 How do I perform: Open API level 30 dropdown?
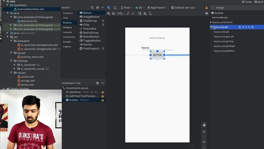[x=140, y=7]
